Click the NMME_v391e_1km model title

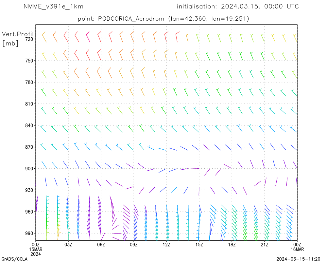point(53,7)
